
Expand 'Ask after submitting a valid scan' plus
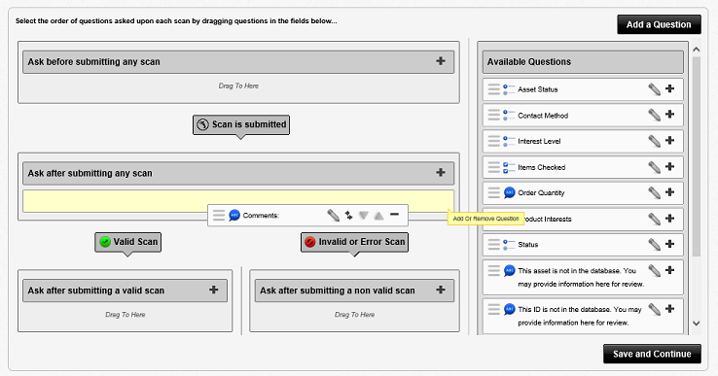tap(213, 290)
